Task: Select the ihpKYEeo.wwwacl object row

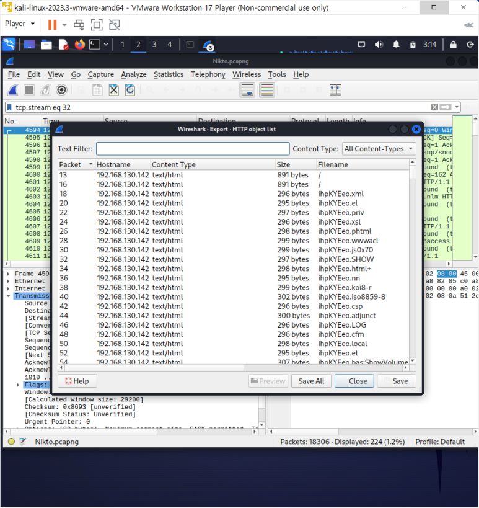Action: 234,241
